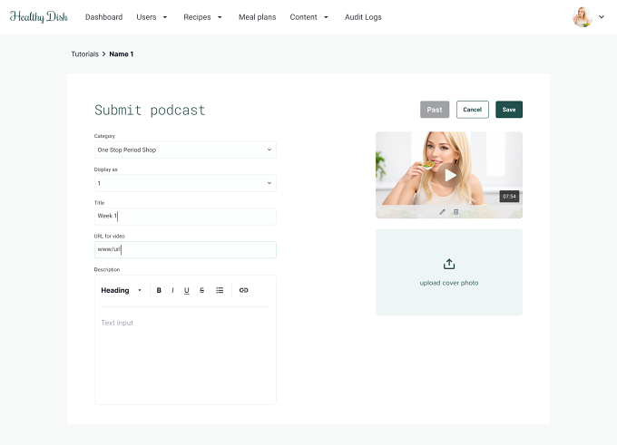Expand the user profile menu chevron
617x445 pixels.
click(x=602, y=17)
